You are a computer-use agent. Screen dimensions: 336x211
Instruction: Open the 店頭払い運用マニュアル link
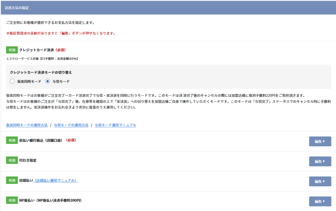click(56, 181)
